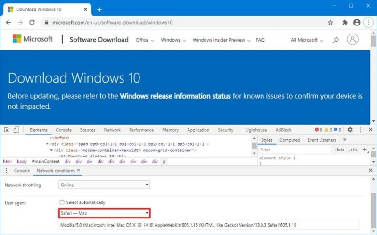Switch to the Console tab in DevTools
Screen dimensions: 377x235
[64, 130]
